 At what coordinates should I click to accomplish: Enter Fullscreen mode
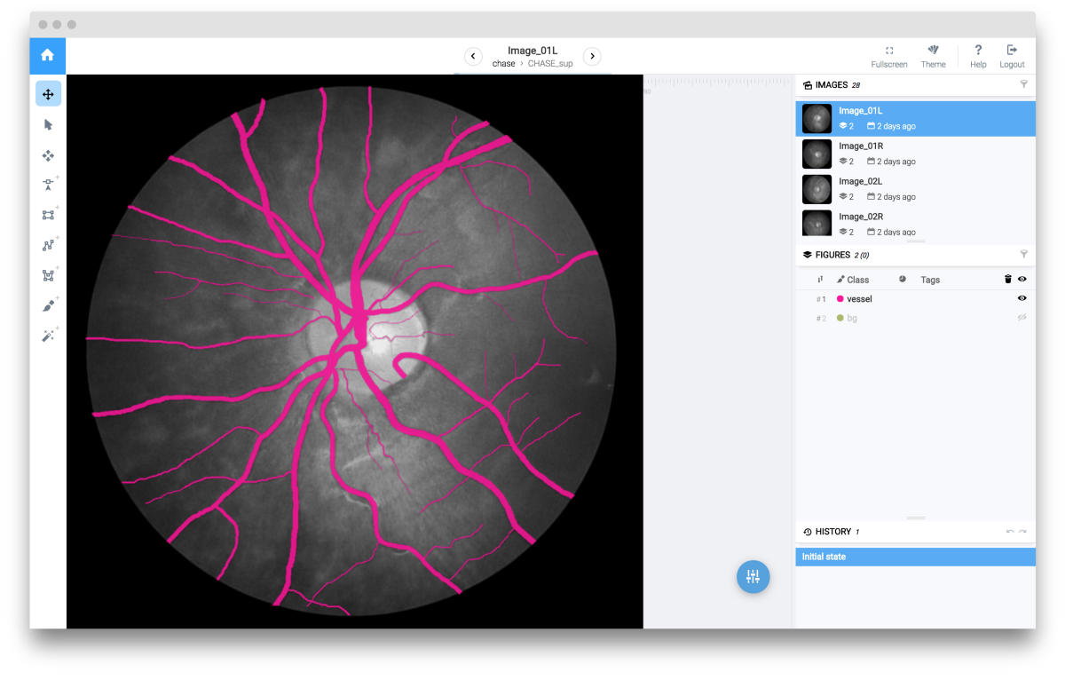click(x=889, y=57)
